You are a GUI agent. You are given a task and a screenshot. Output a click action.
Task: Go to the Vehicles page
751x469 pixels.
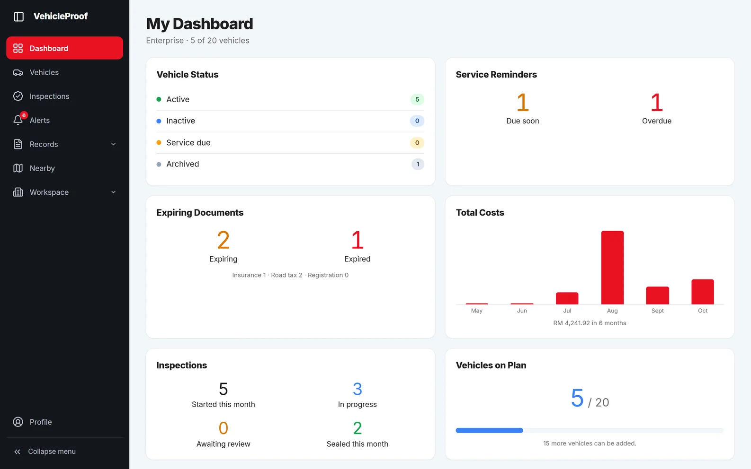click(x=64, y=72)
